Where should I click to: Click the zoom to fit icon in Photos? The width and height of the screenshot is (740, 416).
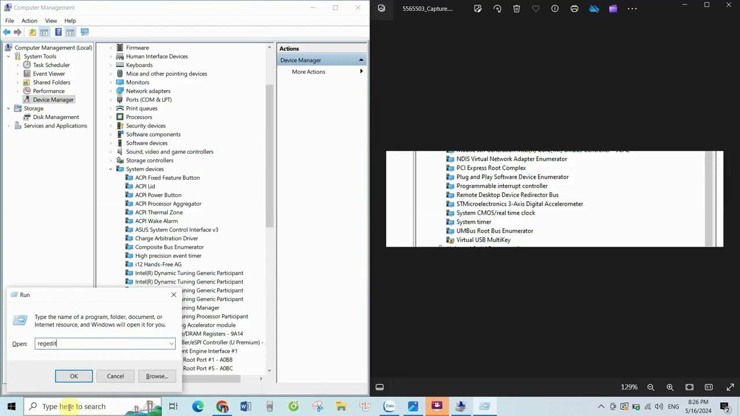[689, 387]
